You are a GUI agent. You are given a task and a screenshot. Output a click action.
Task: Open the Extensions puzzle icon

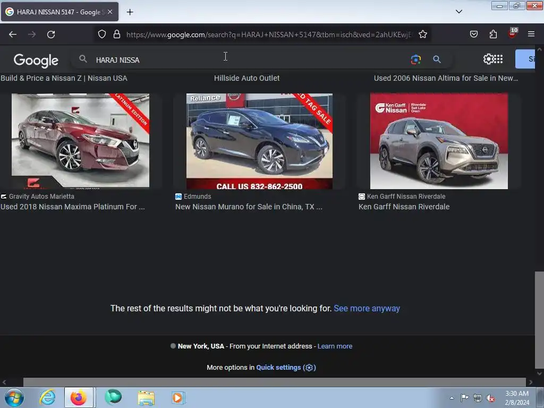493,34
